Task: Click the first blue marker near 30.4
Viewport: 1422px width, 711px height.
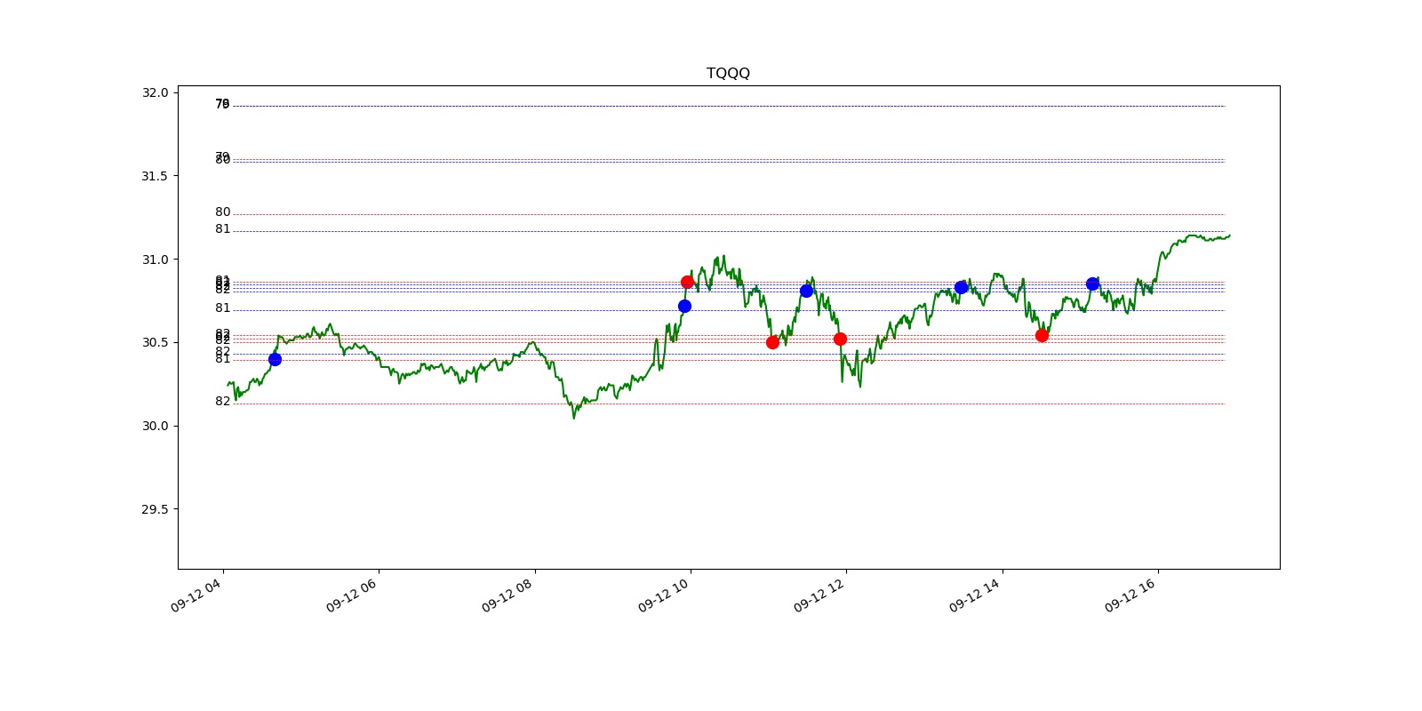Action: coord(275,359)
